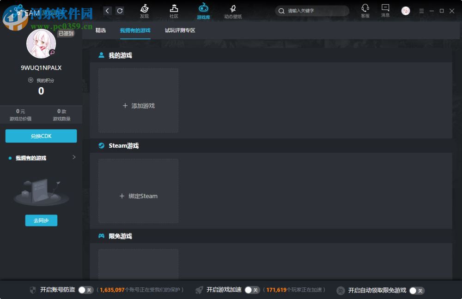Expand the 我拥有的游戏 sidebar entry

click(x=73, y=157)
